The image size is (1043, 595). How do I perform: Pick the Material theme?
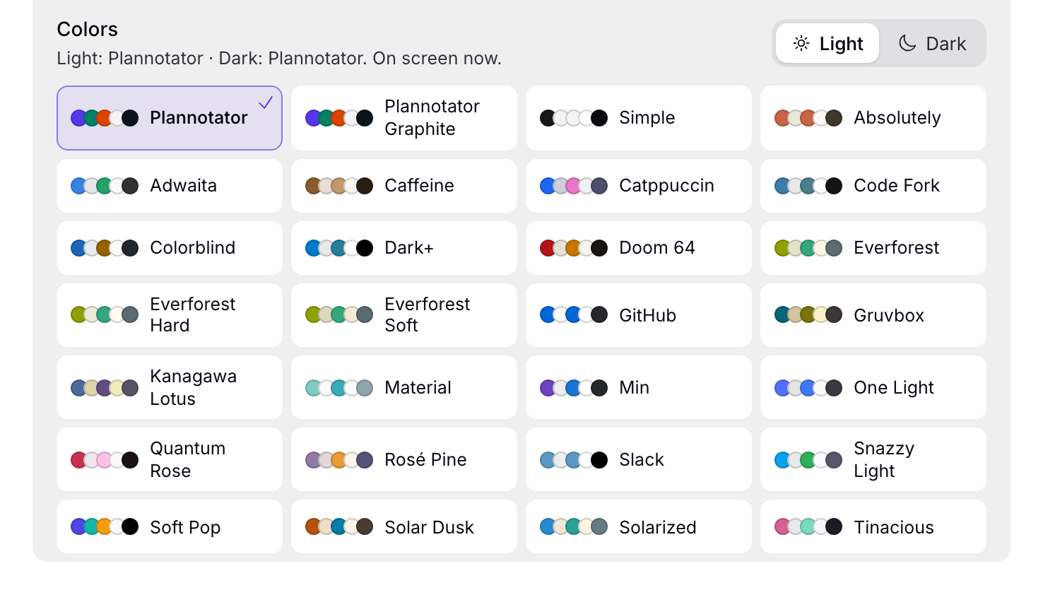coord(404,387)
